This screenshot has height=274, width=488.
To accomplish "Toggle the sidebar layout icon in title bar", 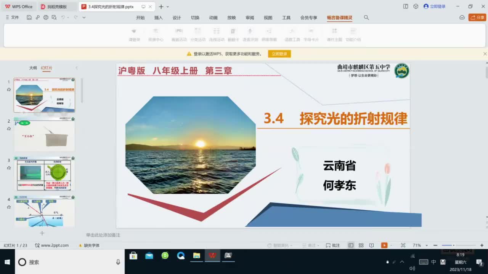I will tap(406, 6).
